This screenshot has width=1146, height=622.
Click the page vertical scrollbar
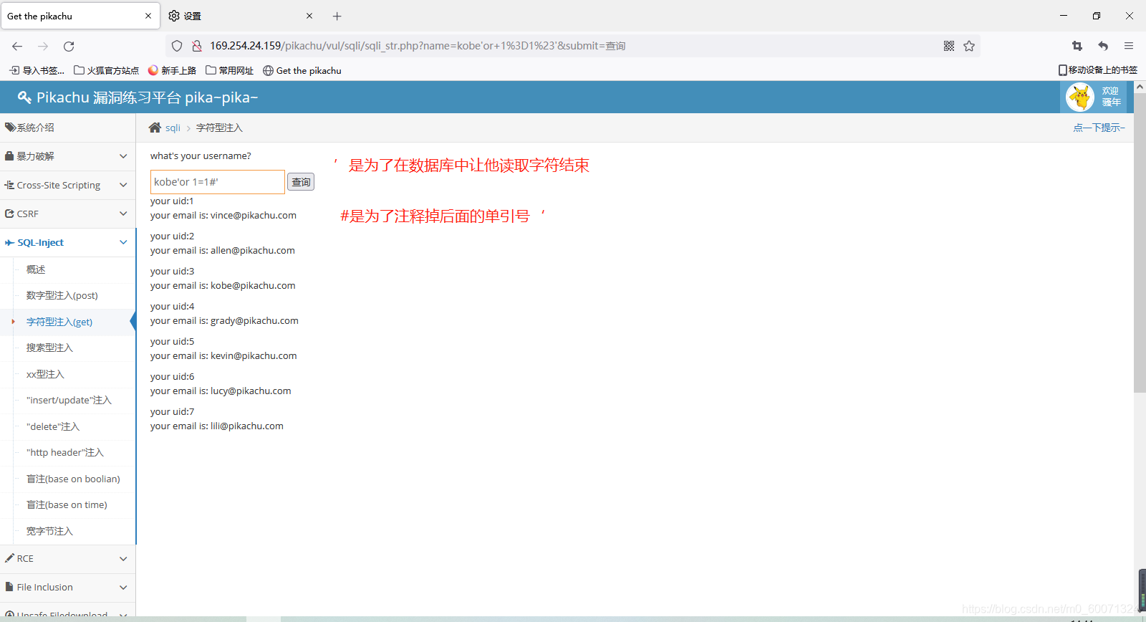tap(1140, 244)
